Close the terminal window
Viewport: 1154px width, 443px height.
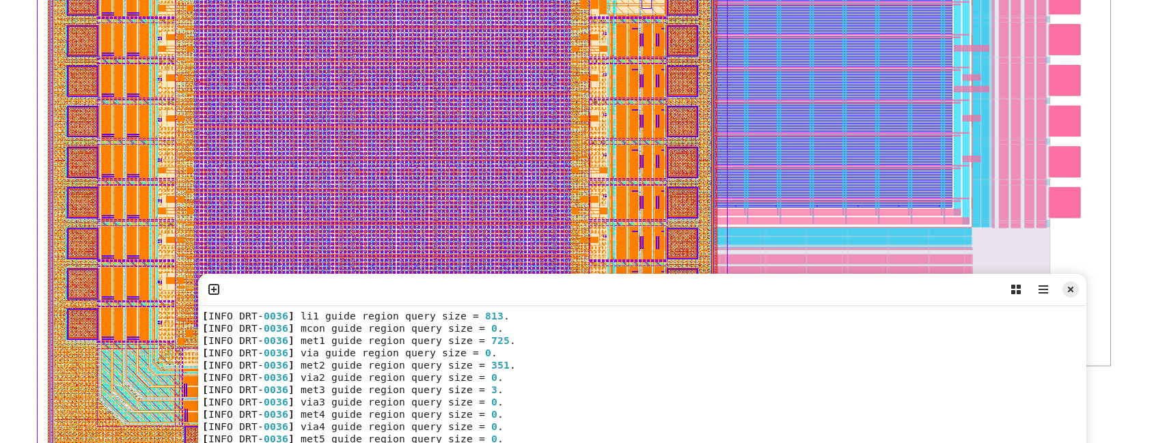[1070, 289]
